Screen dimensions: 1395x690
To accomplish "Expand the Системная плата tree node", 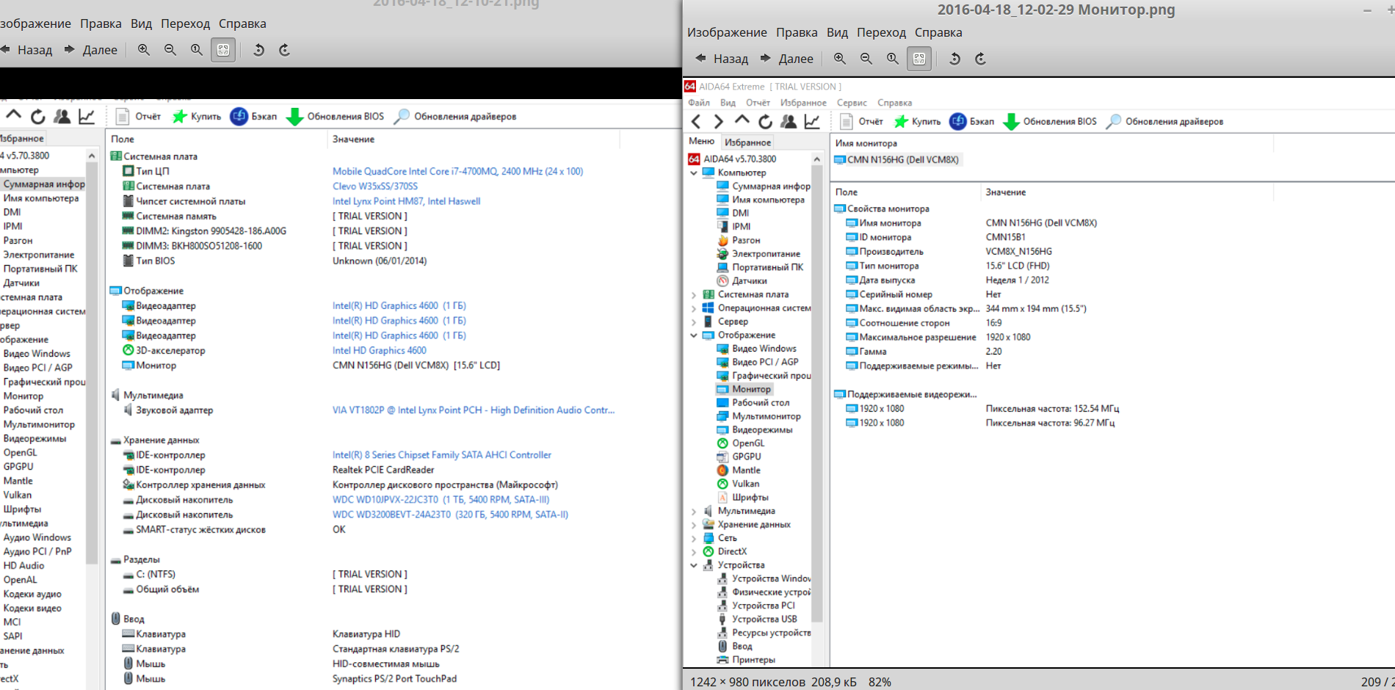I will [x=694, y=294].
